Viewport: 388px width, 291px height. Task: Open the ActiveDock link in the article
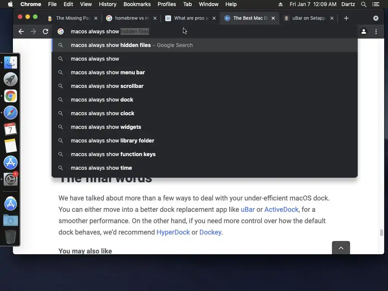(x=282, y=209)
